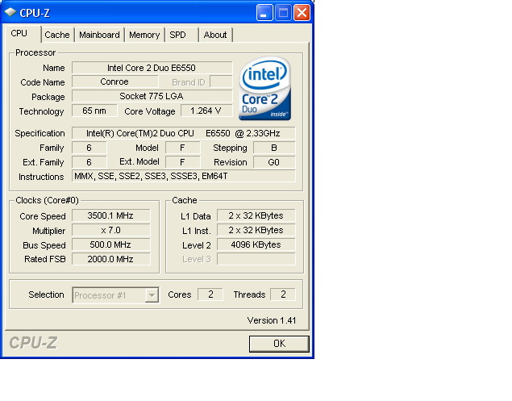Click the Instructions list MMX, SSE field
This screenshot has height=401, width=512.
pyautogui.click(x=183, y=176)
